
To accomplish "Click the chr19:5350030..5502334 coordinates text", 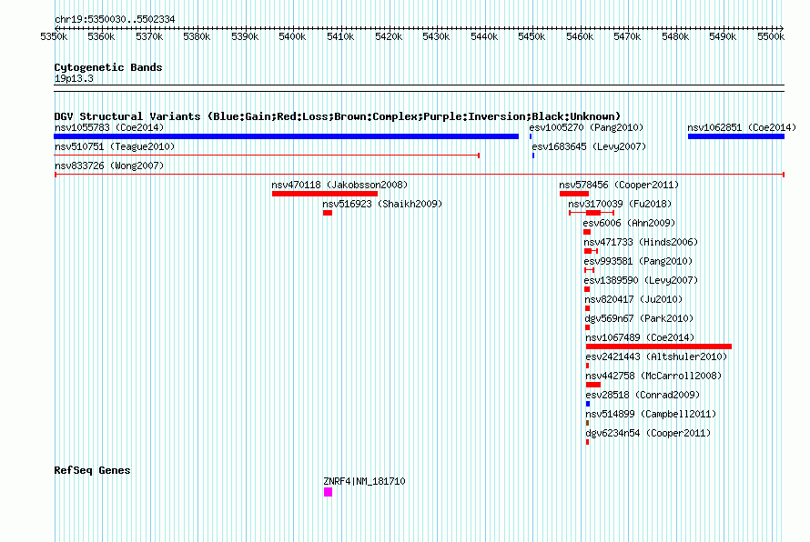I will [x=115, y=19].
